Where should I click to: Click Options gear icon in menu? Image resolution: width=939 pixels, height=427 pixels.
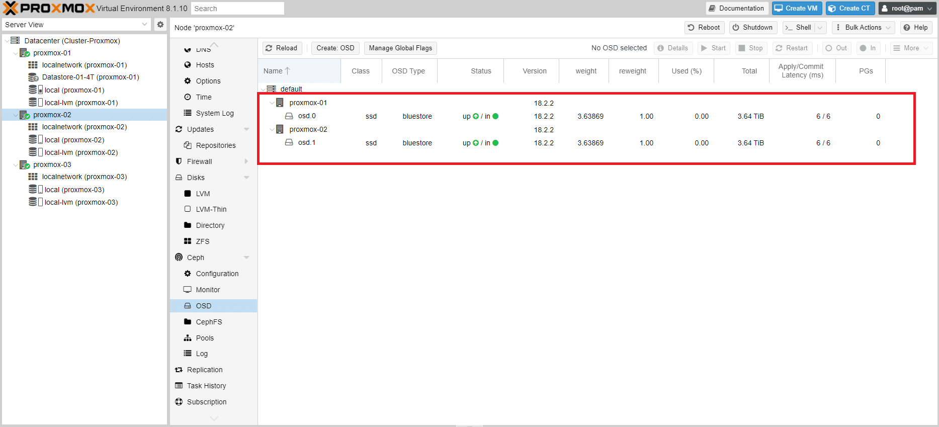coord(188,81)
